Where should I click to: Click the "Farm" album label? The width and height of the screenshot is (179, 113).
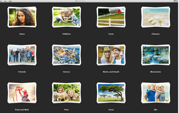(x=111, y=34)
